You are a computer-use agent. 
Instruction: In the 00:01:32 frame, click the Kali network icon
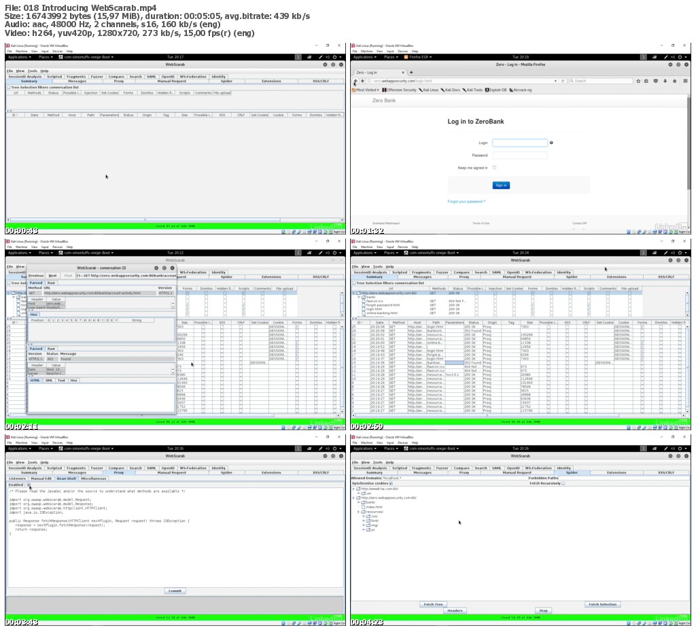[x=655, y=57]
